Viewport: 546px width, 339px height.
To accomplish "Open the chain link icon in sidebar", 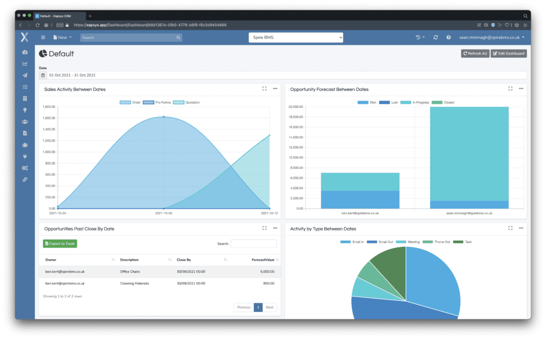I will click(x=25, y=180).
